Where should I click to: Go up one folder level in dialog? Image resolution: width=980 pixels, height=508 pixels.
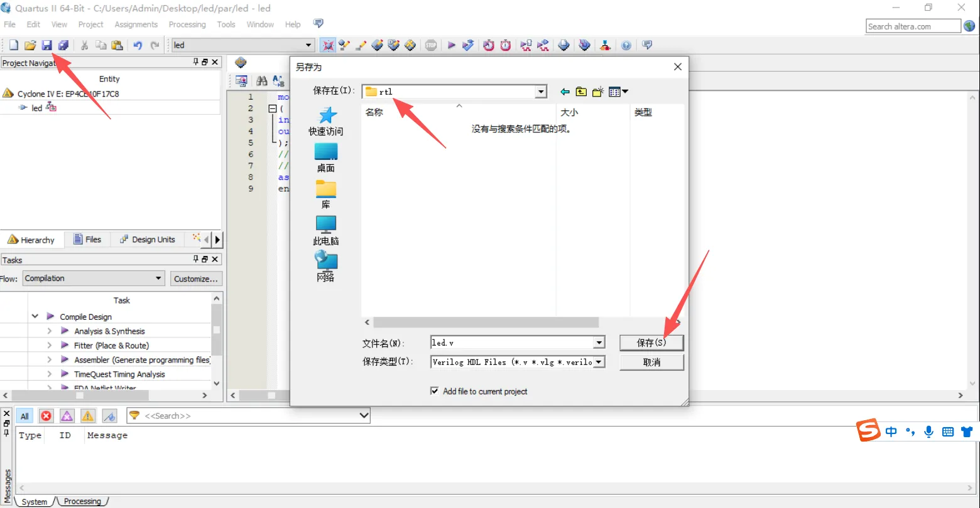tap(581, 92)
